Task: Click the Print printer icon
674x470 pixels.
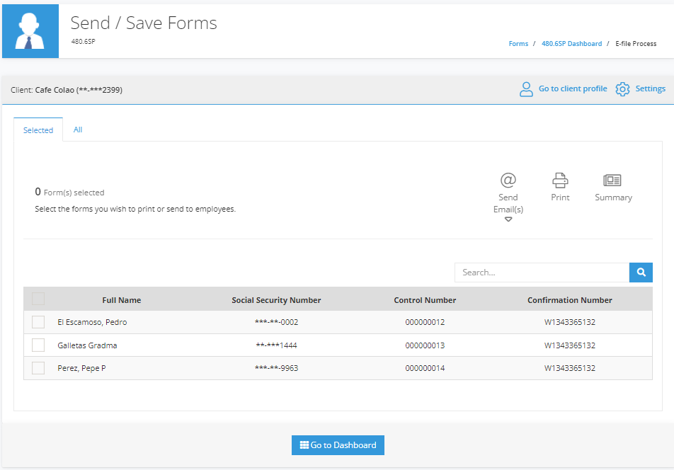Action: [560, 180]
